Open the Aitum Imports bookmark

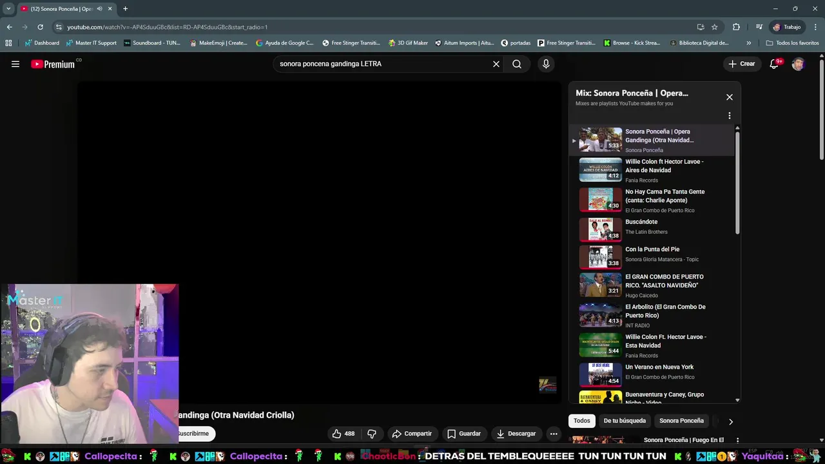[x=464, y=43]
